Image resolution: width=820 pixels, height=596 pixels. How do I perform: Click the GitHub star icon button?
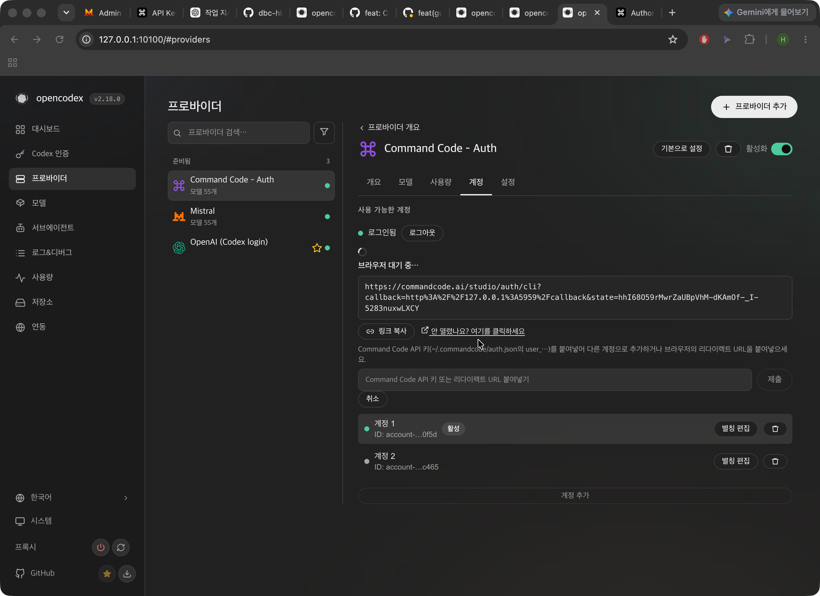pos(107,573)
